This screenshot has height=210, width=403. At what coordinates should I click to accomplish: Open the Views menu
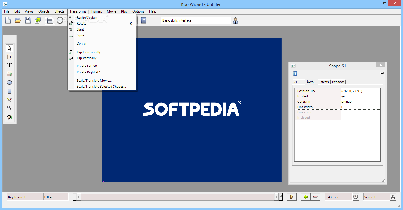(x=29, y=11)
